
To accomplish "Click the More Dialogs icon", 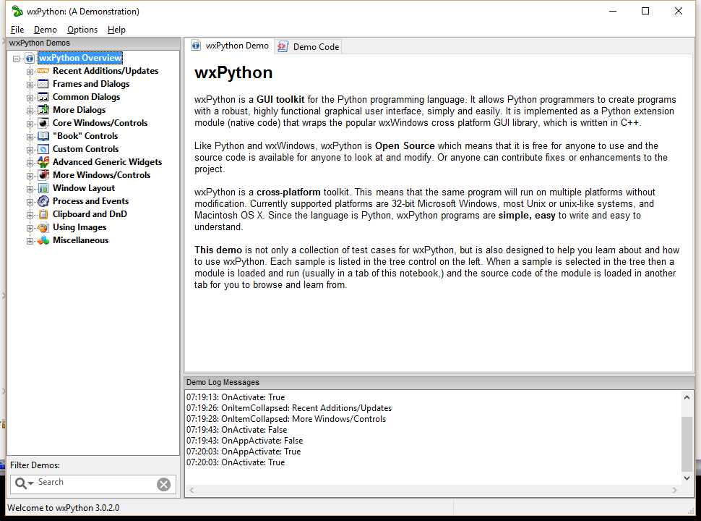I will point(43,110).
